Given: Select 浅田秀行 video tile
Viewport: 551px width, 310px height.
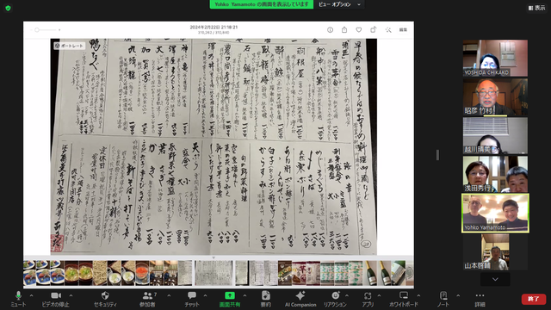Looking at the screenshot, I should click(x=495, y=174).
